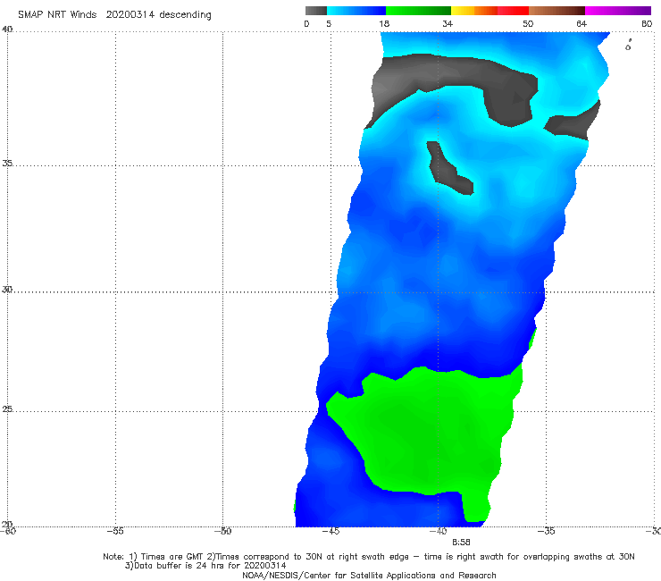The image size is (661, 581).
Task: Pick the red segment of the color bar
Action: pos(513,11)
